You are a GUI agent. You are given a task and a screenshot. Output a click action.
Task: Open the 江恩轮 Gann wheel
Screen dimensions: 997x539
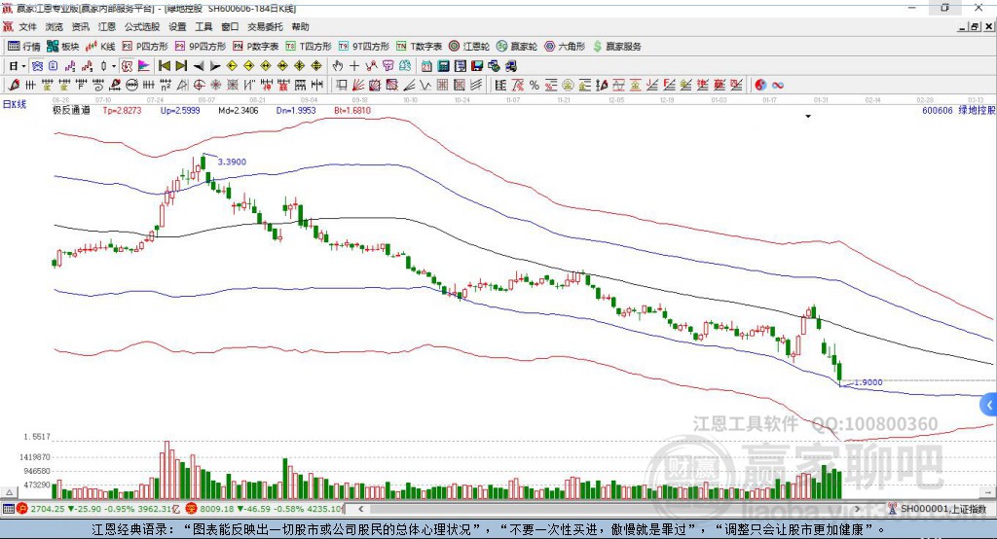469,47
